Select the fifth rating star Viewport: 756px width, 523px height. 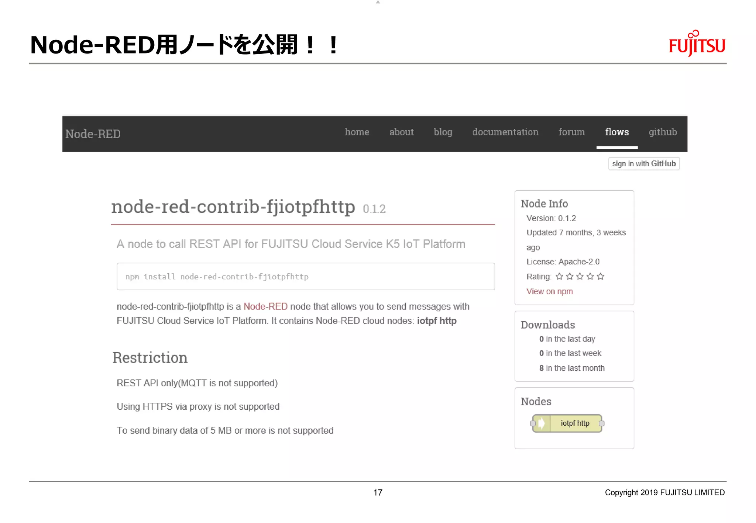(x=601, y=276)
